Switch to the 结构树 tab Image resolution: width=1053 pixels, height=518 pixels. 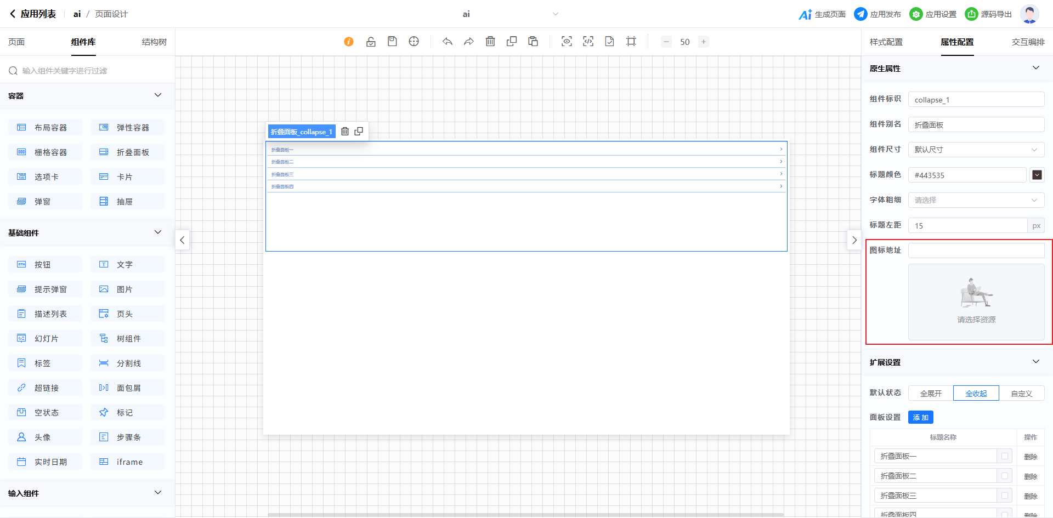coord(154,42)
